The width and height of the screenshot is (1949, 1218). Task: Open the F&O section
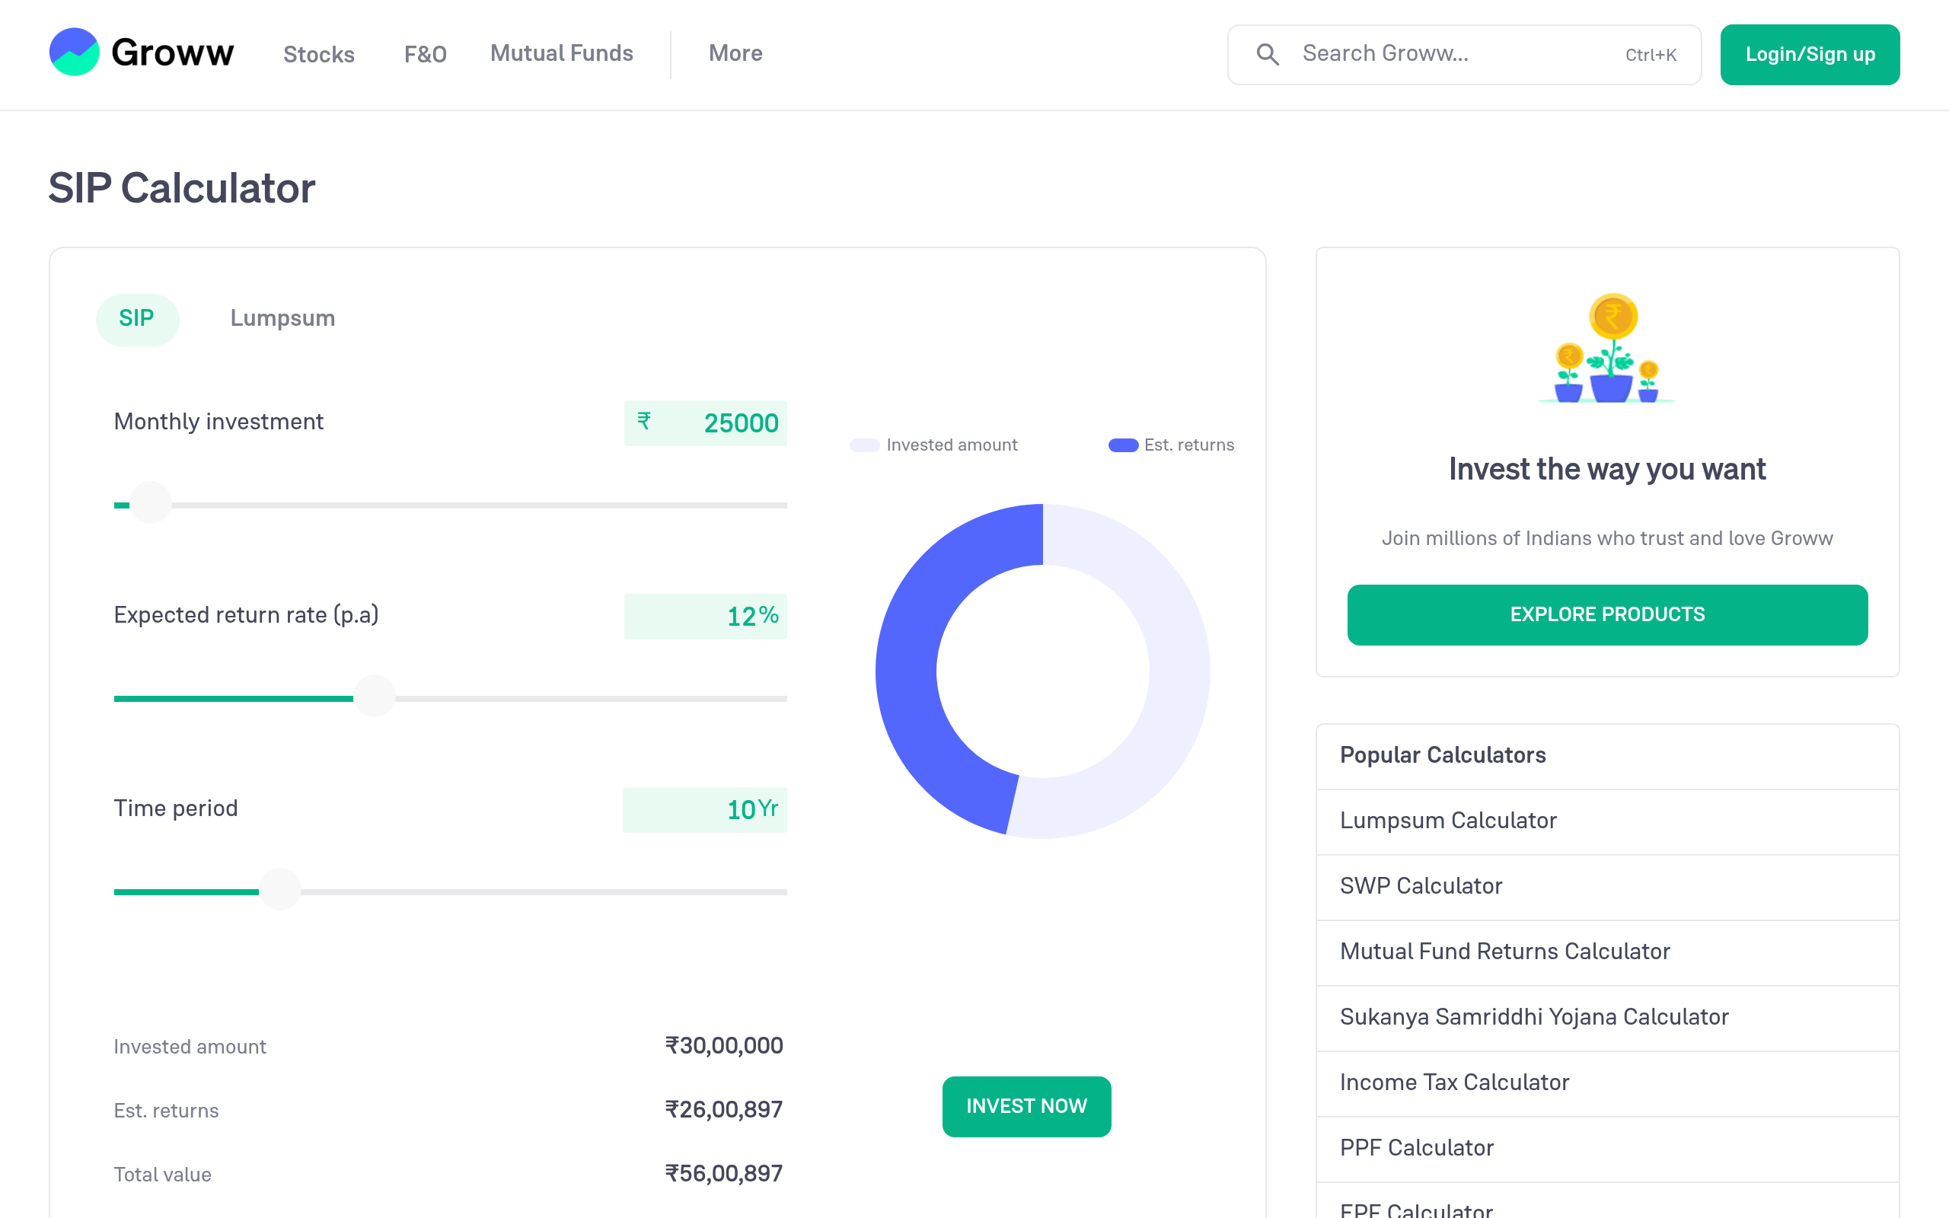pyautogui.click(x=426, y=54)
